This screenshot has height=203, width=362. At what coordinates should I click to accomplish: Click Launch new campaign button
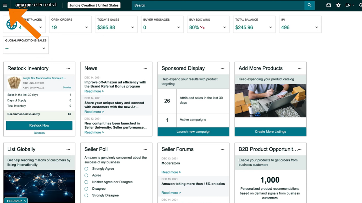193,132
